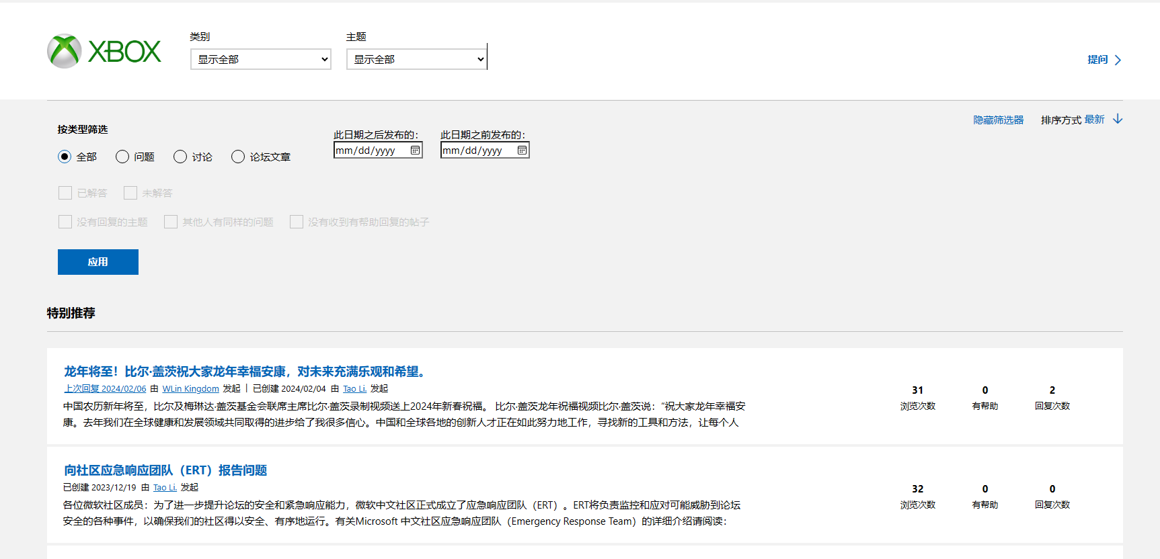Check the 没有回复的主题 checkbox
This screenshot has height=559, width=1160.
tap(65, 222)
